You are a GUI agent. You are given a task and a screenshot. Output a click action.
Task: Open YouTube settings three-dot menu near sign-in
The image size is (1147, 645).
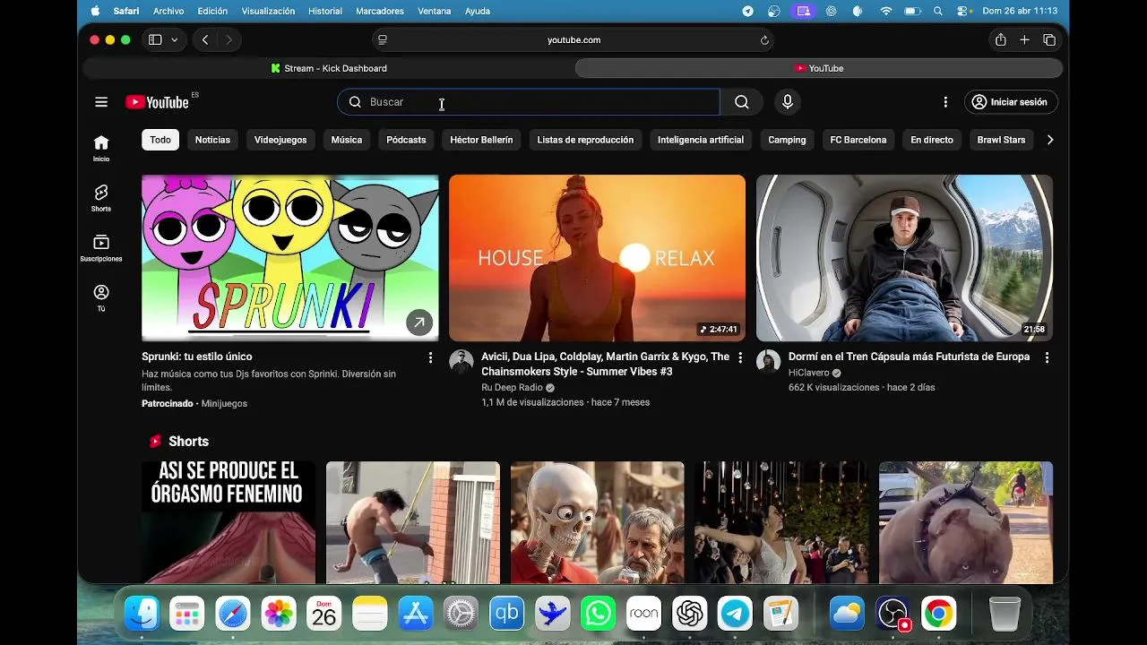tap(945, 102)
